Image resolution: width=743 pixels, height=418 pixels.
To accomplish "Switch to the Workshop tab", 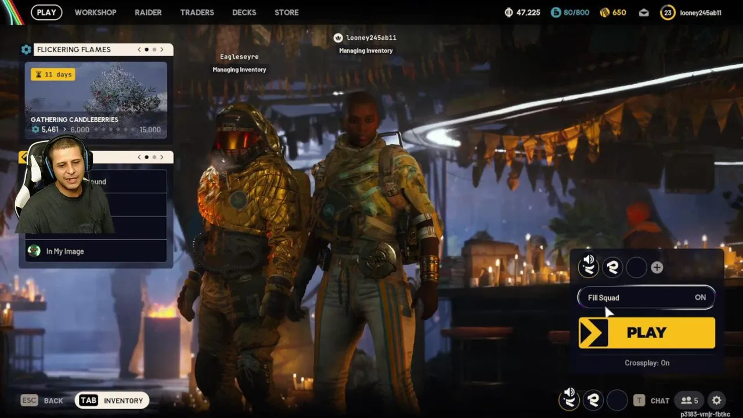I will pyautogui.click(x=95, y=12).
